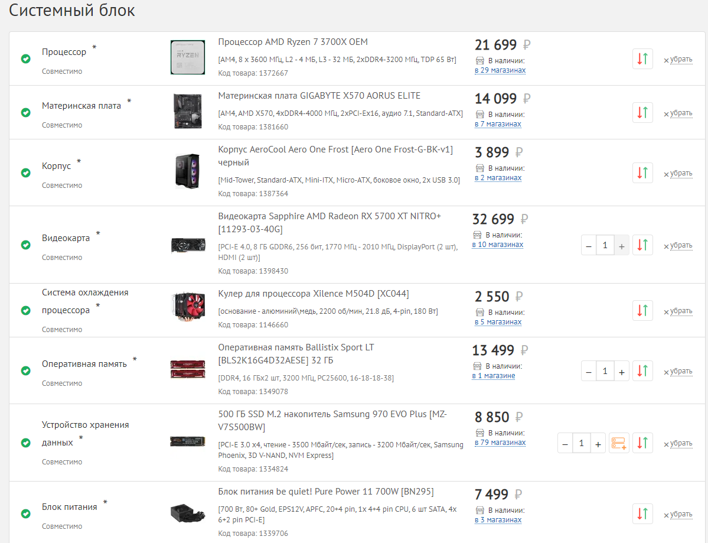Increase Samsung 970 EVO Plus SSD quantity
This screenshot has width=708, height=543.
pyautogui.click(x=598, y=443)
